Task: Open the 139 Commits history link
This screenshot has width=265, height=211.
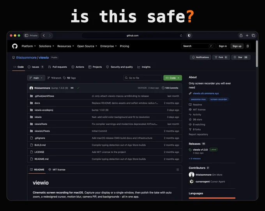Action: [170, 88]
